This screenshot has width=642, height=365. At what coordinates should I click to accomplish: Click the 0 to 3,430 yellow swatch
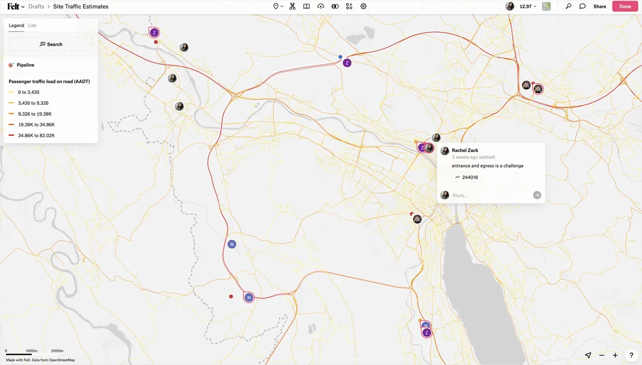11,92
